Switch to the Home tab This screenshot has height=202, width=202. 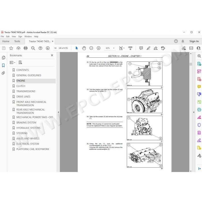click(x=6, y=41)
